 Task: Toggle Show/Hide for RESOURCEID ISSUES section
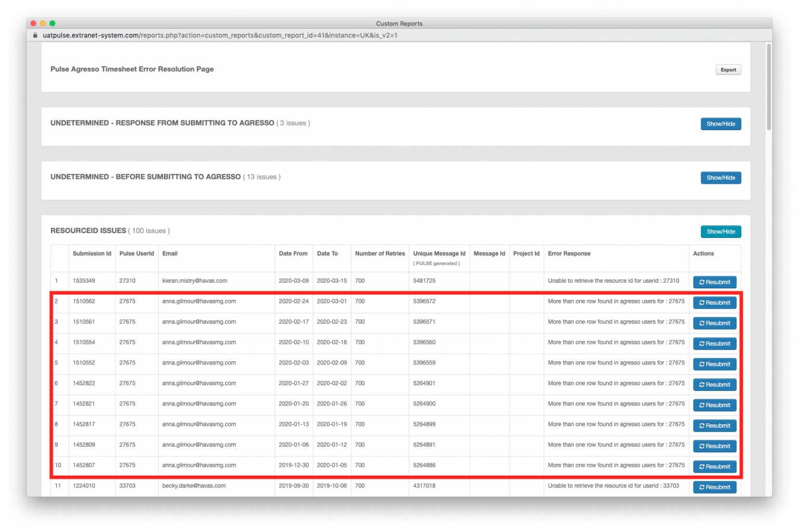[x=720, y=231]
